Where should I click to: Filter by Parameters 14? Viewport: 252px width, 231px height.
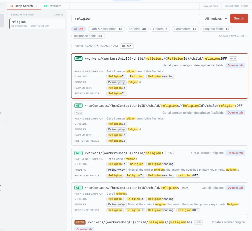pyautogui.click(x=185, y=29)
